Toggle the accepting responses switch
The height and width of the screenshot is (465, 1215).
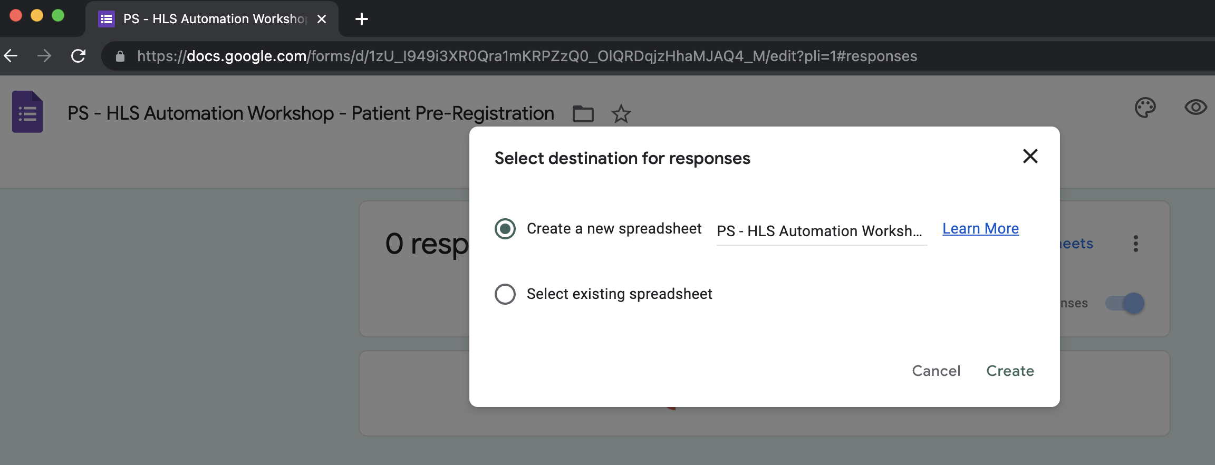1125,303
